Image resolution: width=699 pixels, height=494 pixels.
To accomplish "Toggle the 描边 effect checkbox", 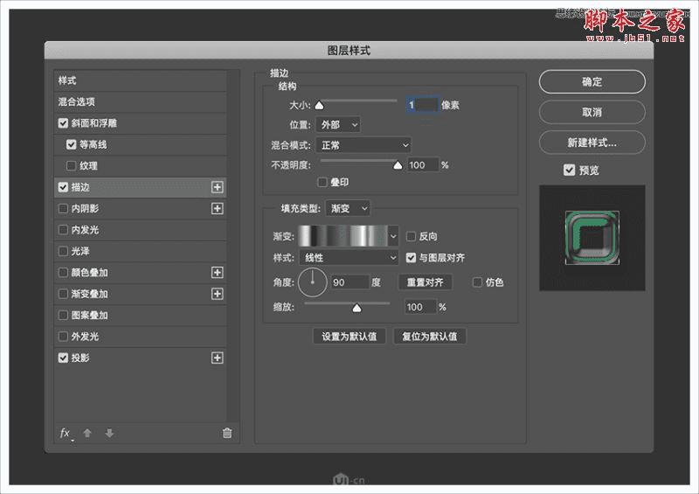I will click(x=63, y=187).
